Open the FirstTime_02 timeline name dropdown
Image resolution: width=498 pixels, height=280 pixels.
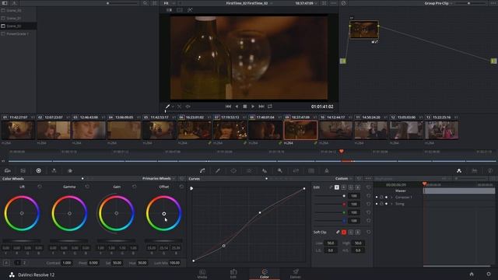249,3
